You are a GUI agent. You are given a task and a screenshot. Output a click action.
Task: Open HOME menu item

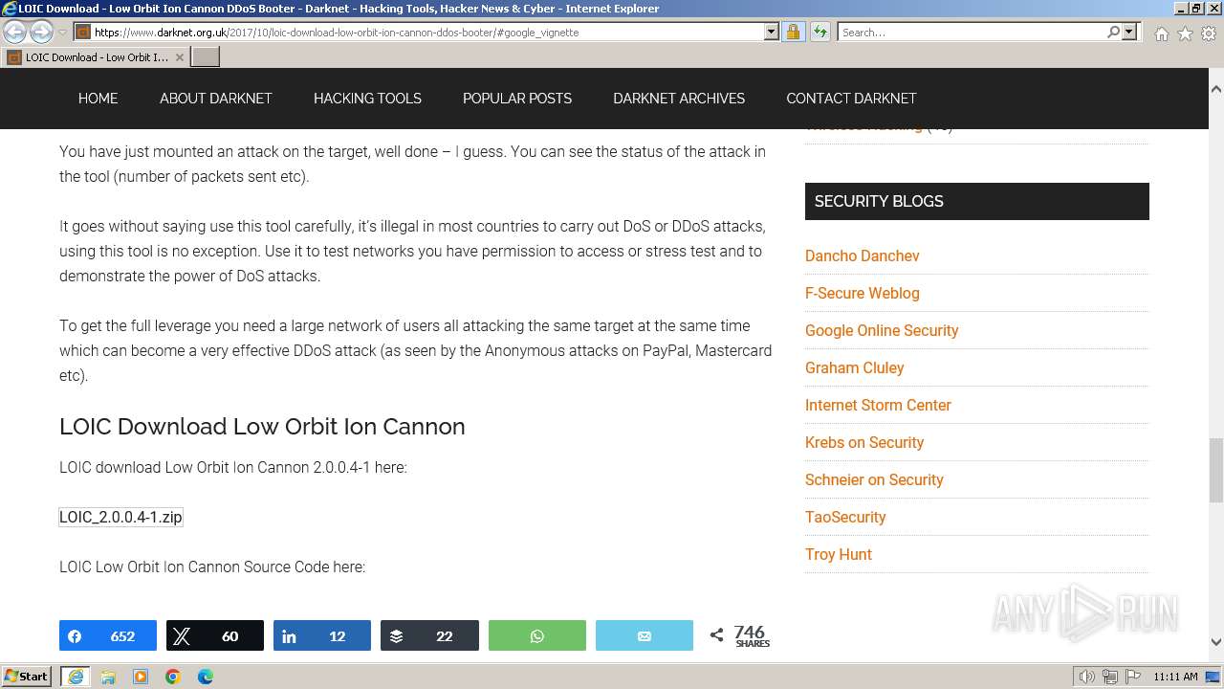coord(98,99)
